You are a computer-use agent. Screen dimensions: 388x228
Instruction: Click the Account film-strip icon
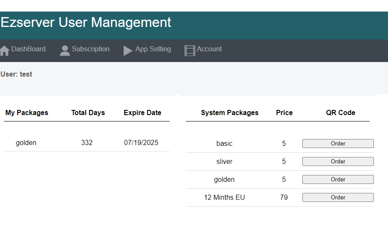point(190,51)
